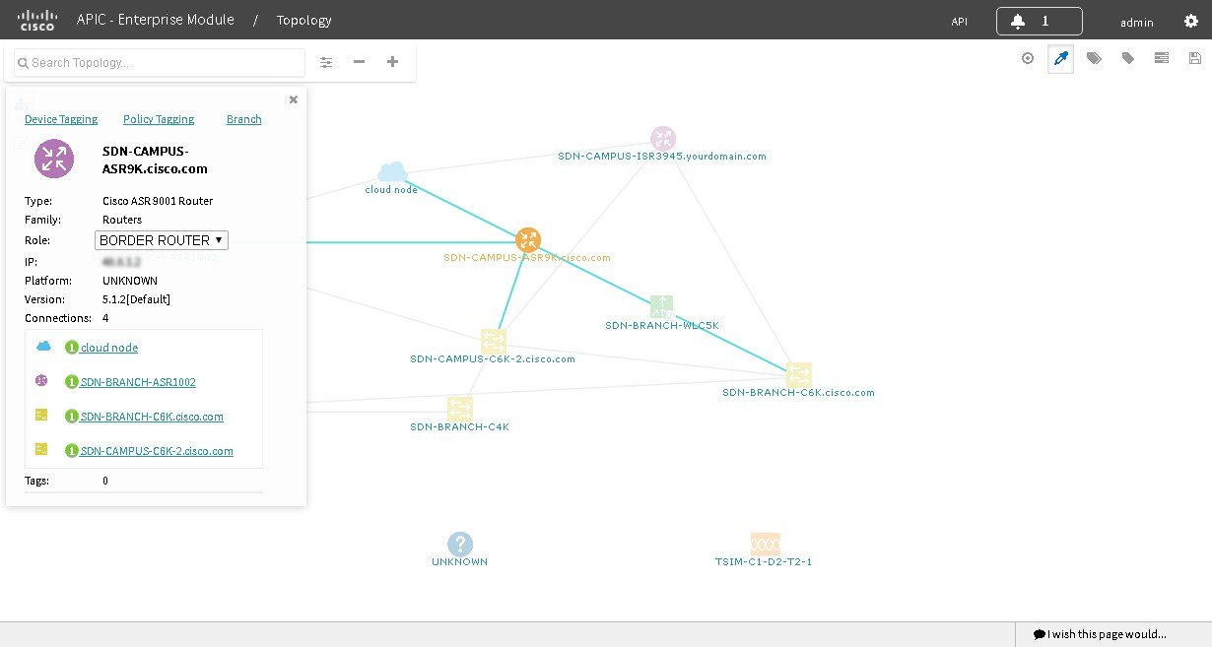Click the save topology icon
Screen dimensions: 1212x647
pyautogui.click(x=1195, y=58)
